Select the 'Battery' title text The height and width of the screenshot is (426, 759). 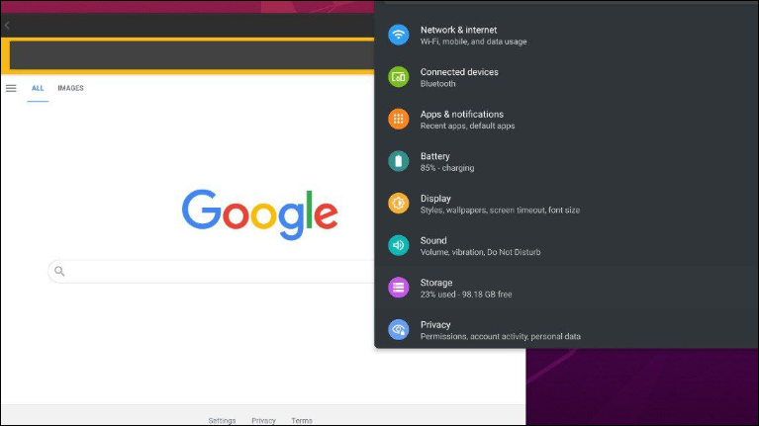[434, 156]
